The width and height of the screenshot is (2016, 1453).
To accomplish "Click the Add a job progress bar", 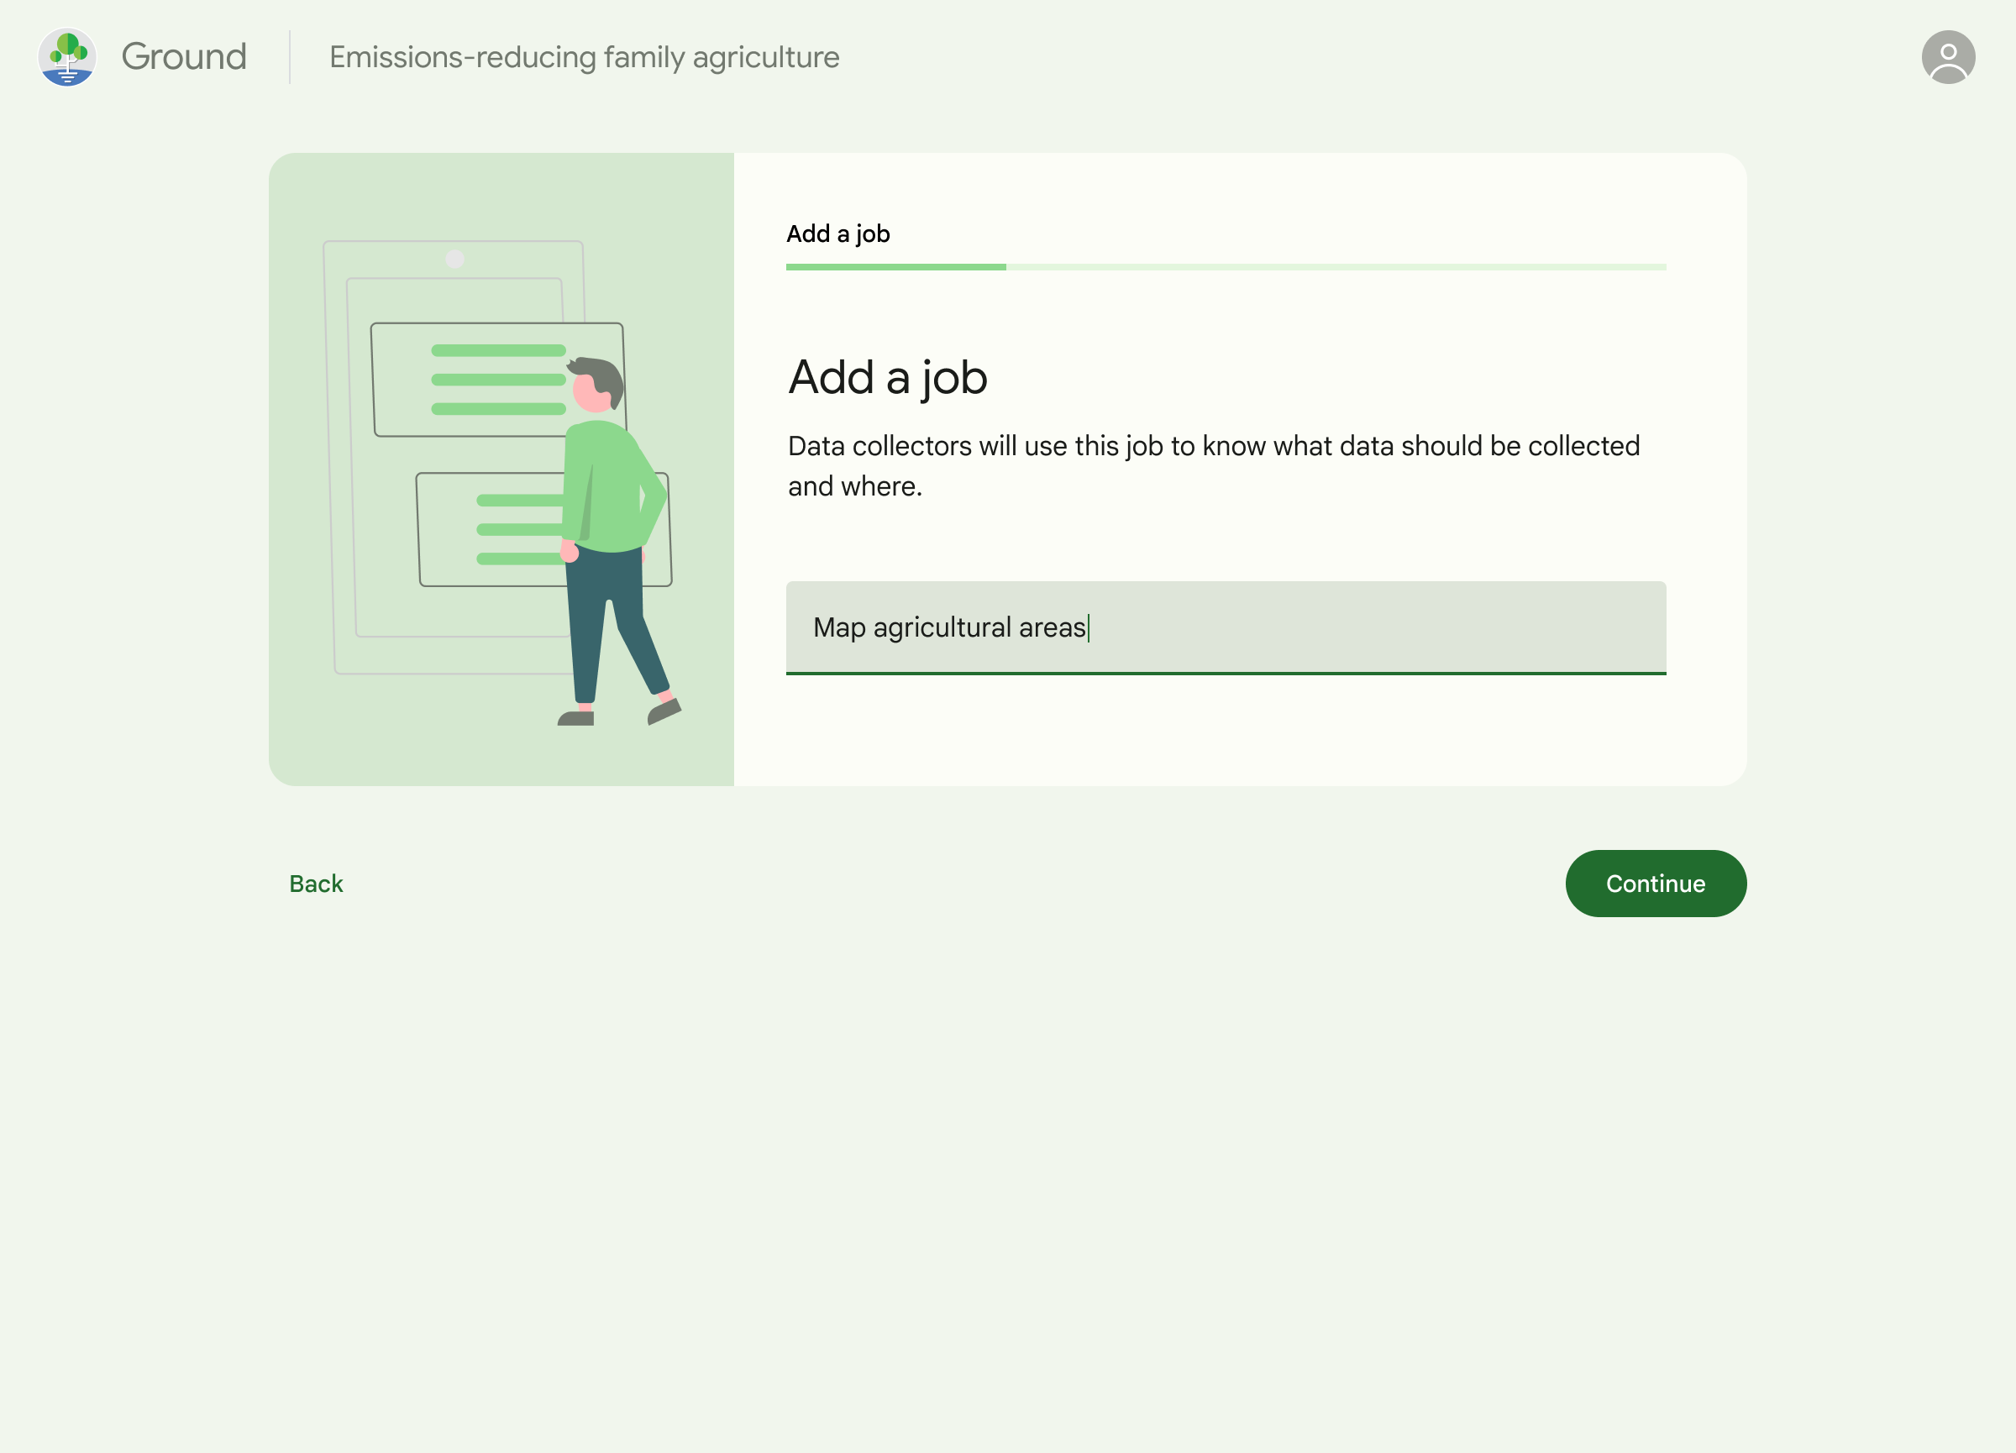I will (x=1226, y=266).
